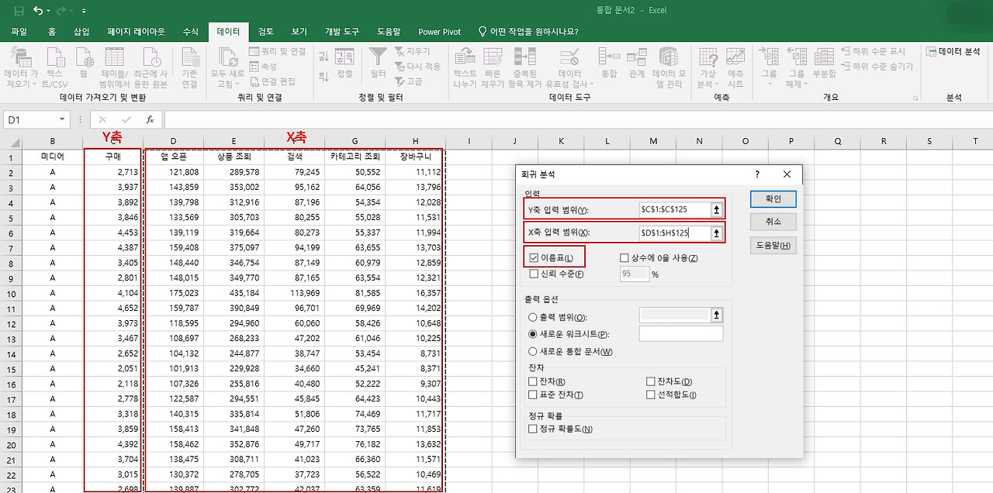
Task: Click the 웹 (From Web) icon
Action: [83, 58]
